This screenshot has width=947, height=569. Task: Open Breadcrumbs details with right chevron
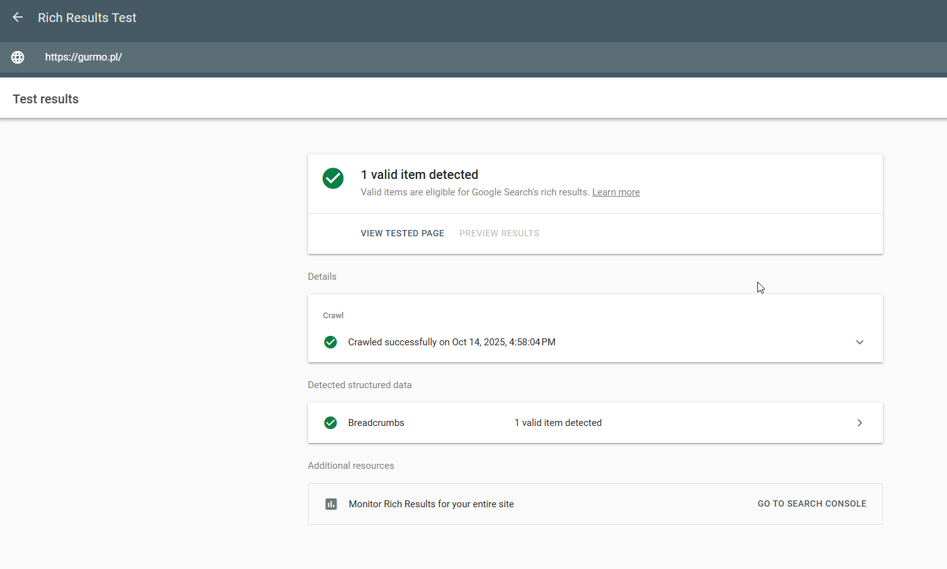859,423
